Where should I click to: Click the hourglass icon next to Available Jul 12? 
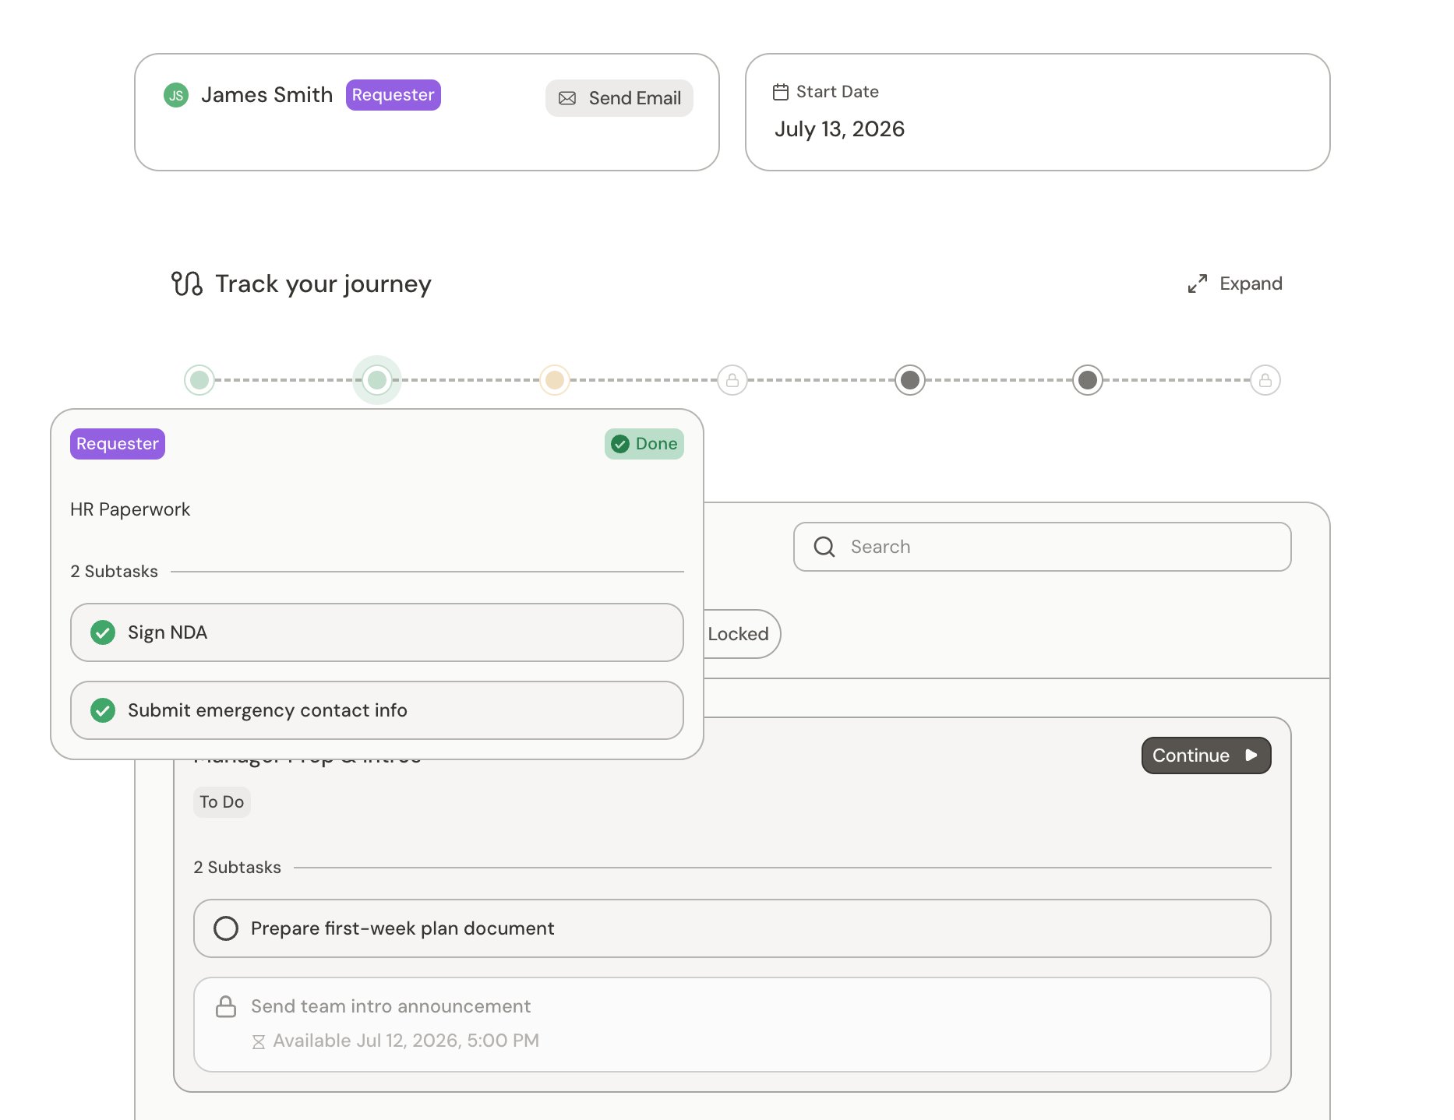259,1041
